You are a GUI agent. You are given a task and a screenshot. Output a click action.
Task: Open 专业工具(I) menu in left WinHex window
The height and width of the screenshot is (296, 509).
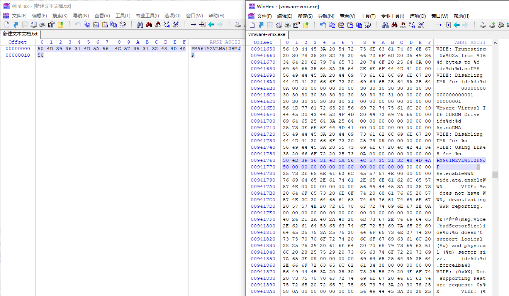coord(147,16)
